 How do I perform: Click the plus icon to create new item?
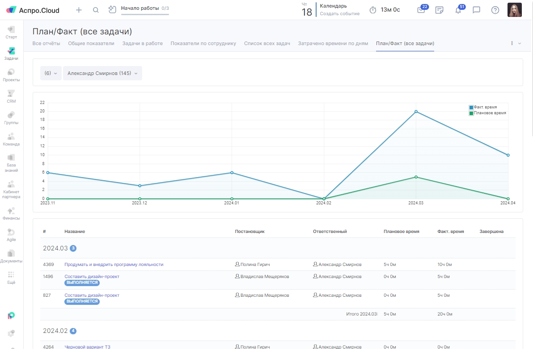coord(79,10)
